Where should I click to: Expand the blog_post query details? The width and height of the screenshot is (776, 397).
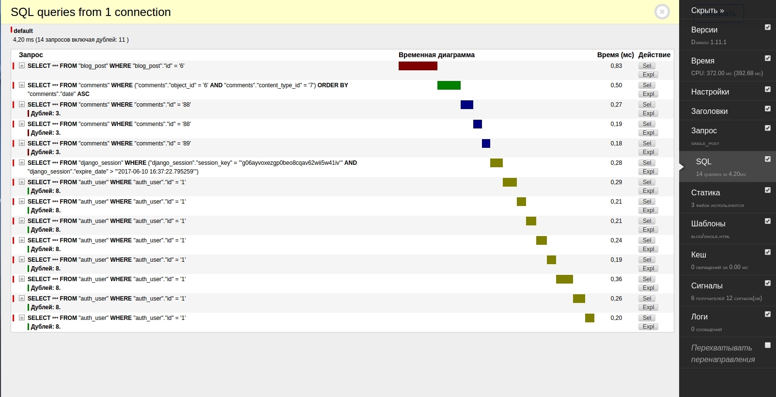(x=22, y=65)
